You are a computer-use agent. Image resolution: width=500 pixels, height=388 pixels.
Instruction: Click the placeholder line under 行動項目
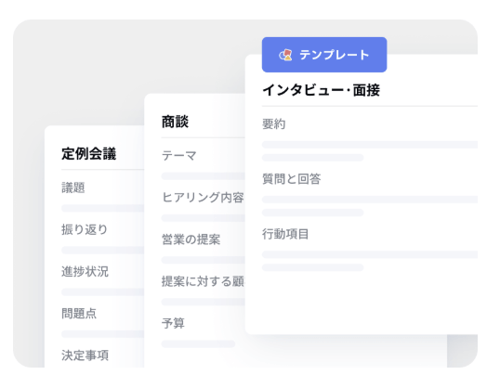[370, 254]
